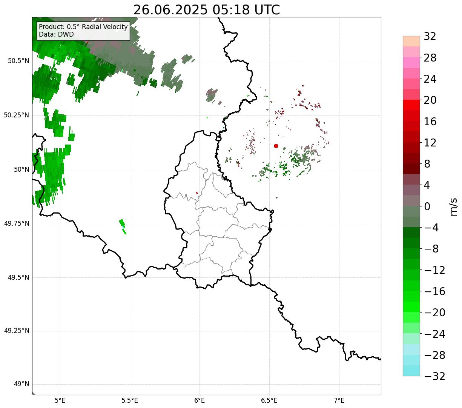462x408 pixels.
Task: Click the 6°E longitude label
Action: [x=200, y=400]
